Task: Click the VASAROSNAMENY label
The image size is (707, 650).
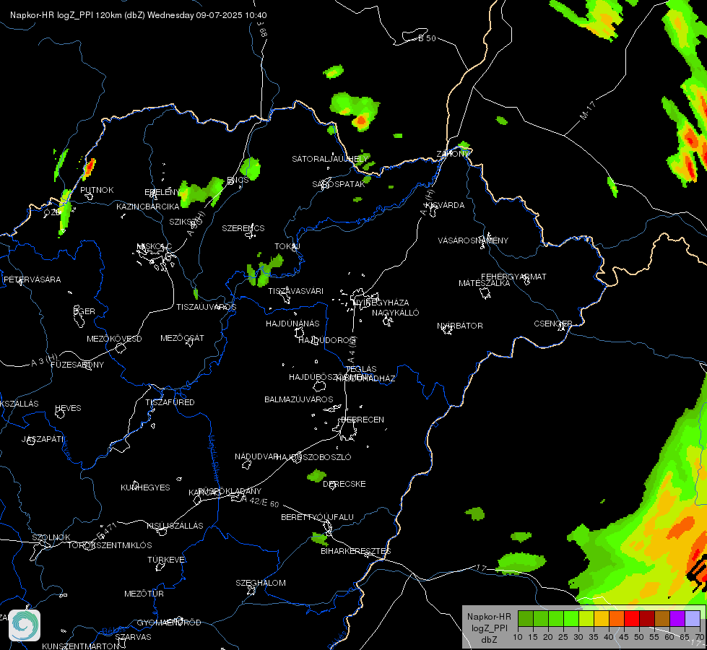Action: 473,240
